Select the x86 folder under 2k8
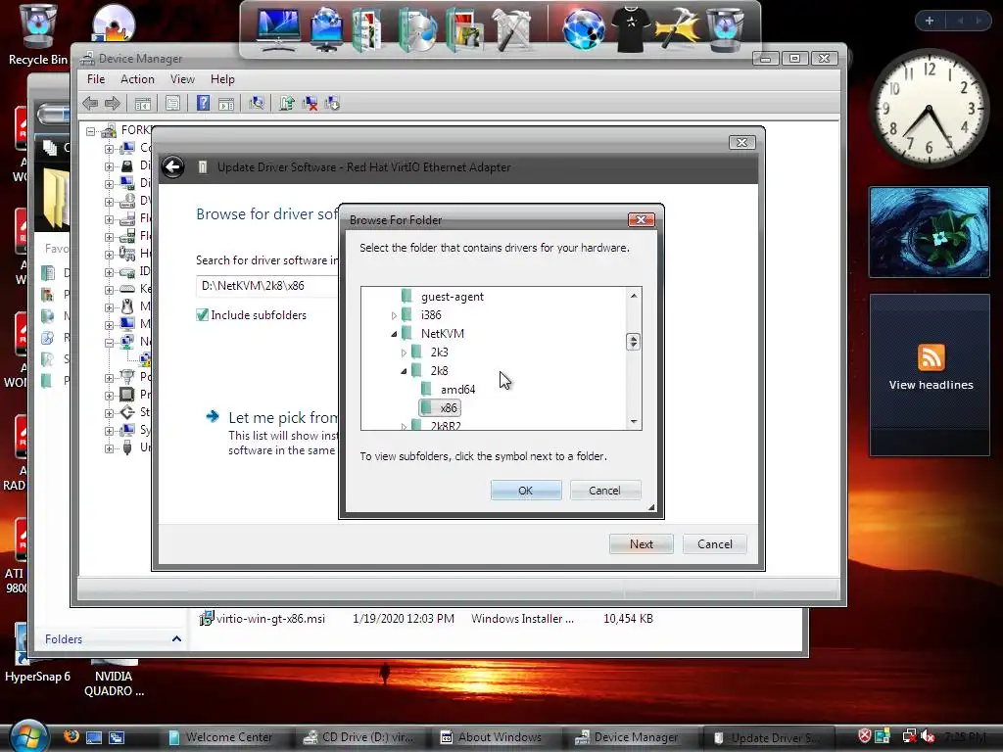 (440, 408)
